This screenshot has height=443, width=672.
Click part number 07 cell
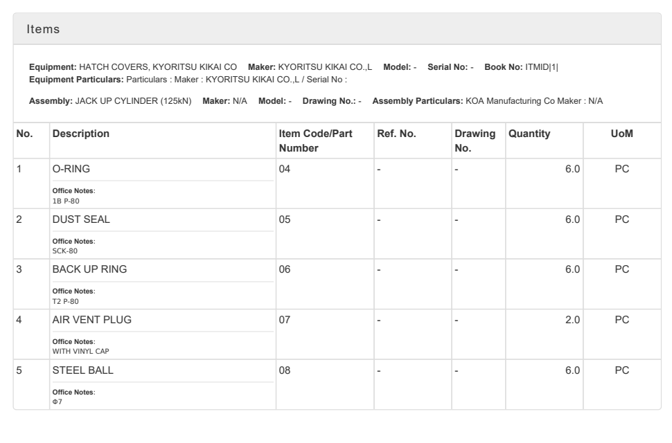click(284, 319)
